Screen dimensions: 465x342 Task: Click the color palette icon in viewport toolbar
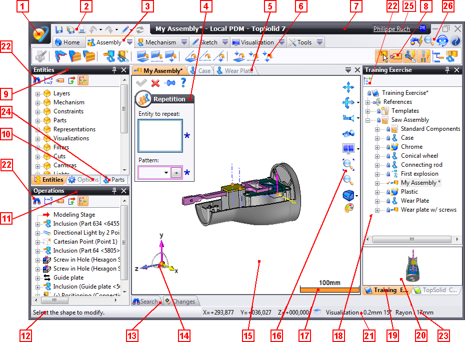pos(348,208)
